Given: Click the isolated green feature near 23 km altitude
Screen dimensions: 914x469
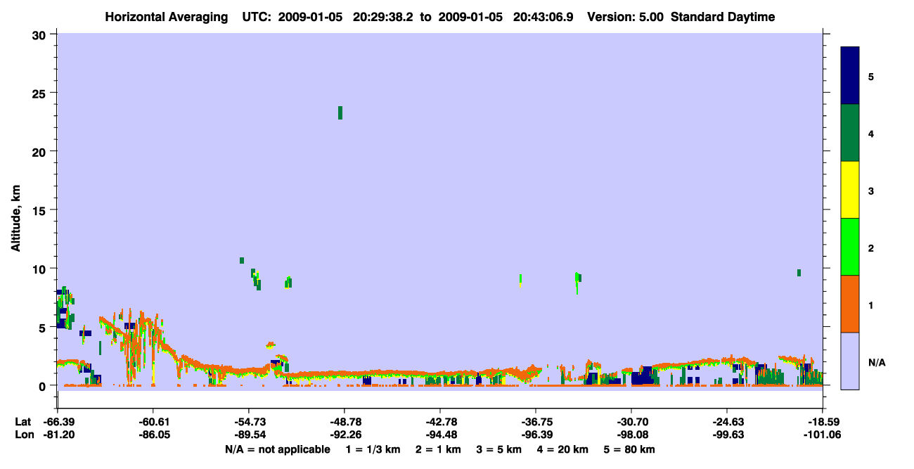Looking at the screenshot, I should [340, 113].
